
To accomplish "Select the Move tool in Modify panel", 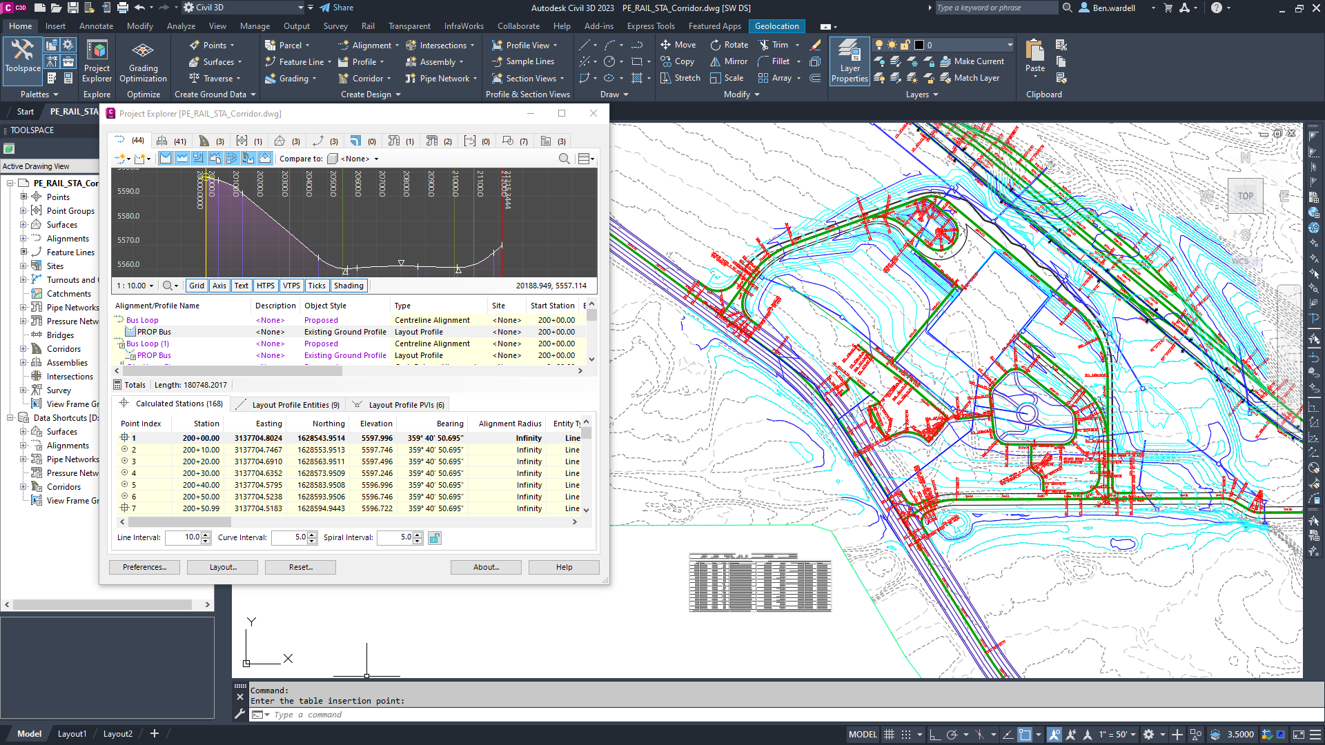I will [678, 45].
